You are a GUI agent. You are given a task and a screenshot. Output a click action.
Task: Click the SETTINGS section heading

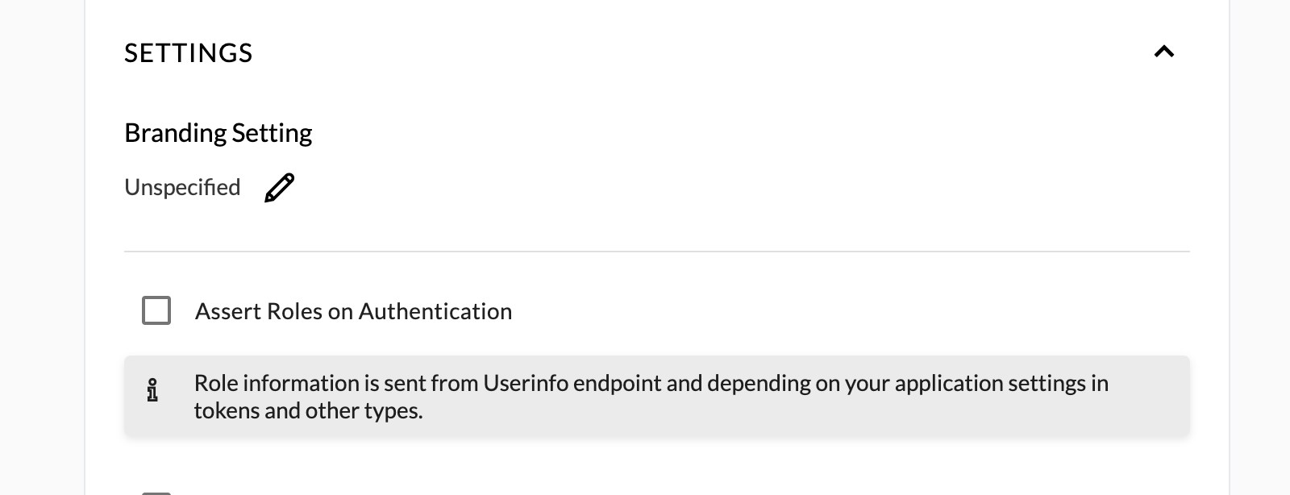pos(189,53)
